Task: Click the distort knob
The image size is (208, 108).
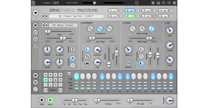Action: [x=47, y=49]
